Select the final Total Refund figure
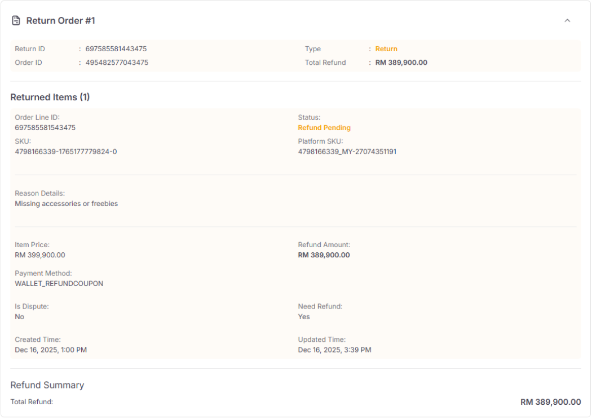Screen dimensions: 592x420 551,402
